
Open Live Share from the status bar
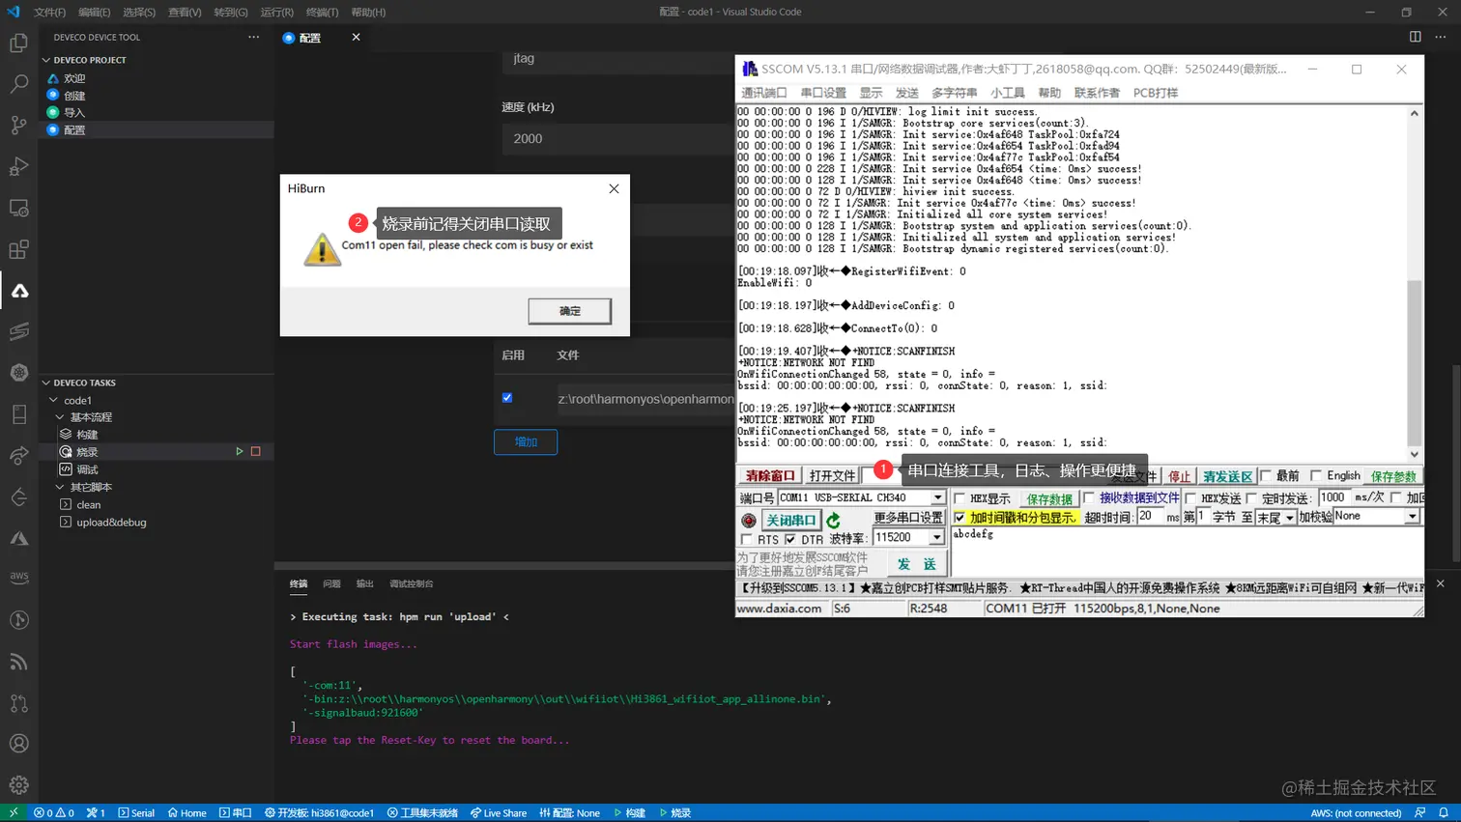(499, 812)
